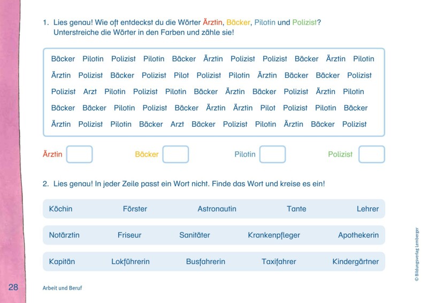Image resolution: width=428 pixels, height=303 pixels.
Task: Click the footer text Arbeit und Beruf
Action: pos(62,288)
